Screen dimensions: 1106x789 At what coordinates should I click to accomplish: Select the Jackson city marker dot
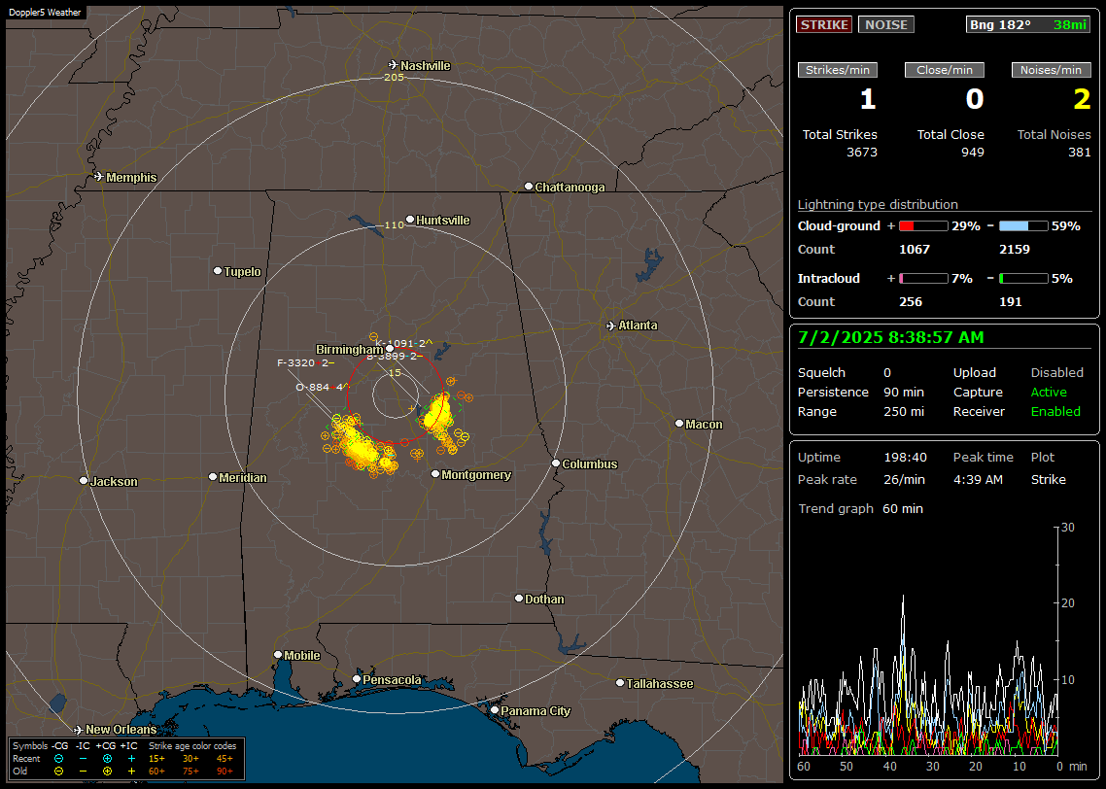coord(84,481)
